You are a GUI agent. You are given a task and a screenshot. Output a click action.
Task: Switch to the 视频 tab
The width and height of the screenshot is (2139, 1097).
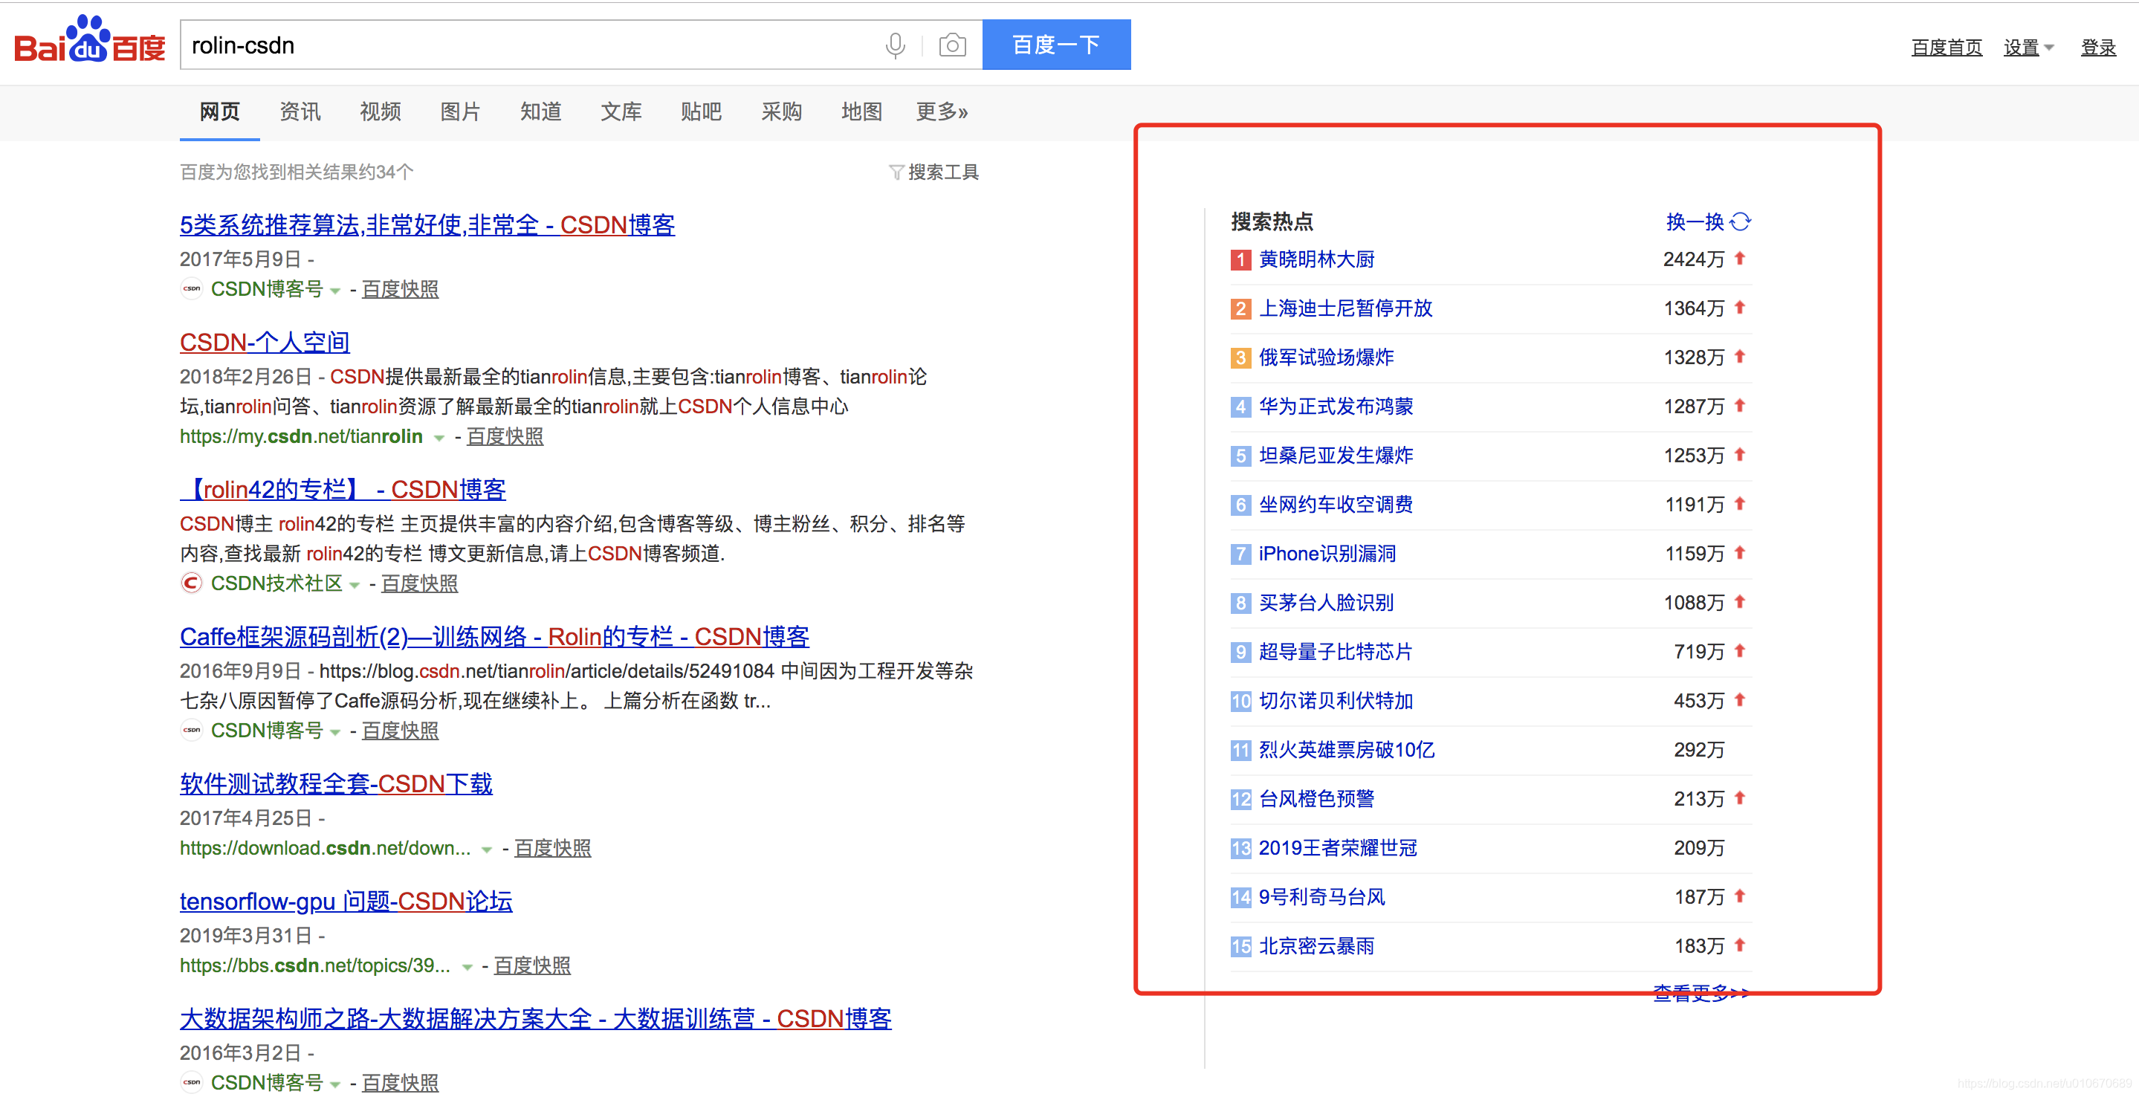coord(380,112)
